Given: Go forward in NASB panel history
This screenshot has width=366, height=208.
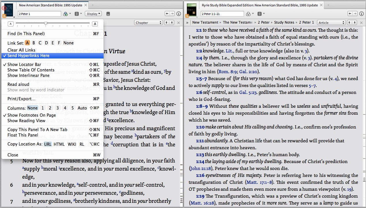Looking at the screenshot, I should pos(172,14).
